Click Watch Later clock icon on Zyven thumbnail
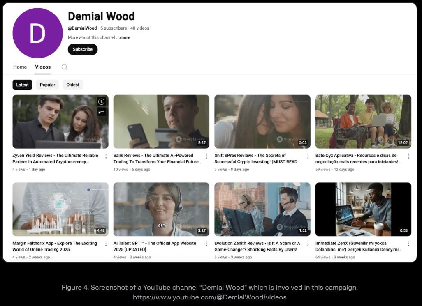 coord(101,101)
